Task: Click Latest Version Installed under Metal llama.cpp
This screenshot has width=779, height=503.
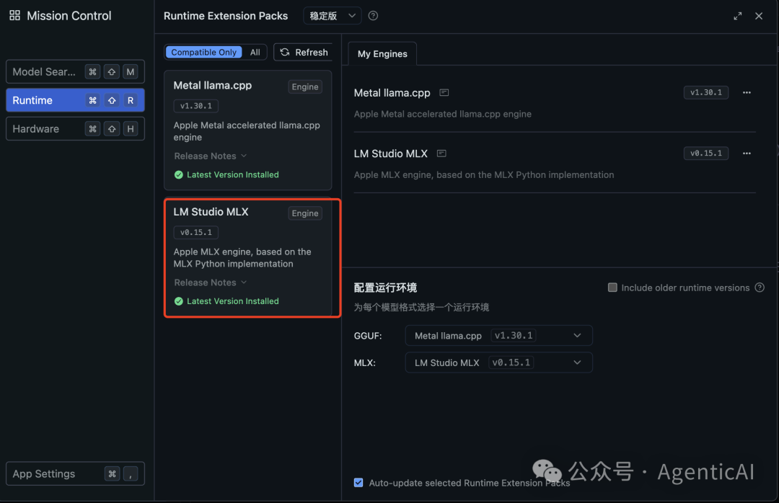Action: (232, 175)
